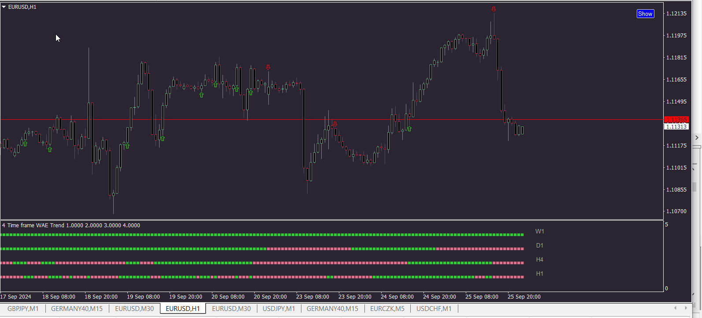Switch to the GBPJPY,M1 chart tab
This screenshot has width=702, height=318.
pos(23,309)
